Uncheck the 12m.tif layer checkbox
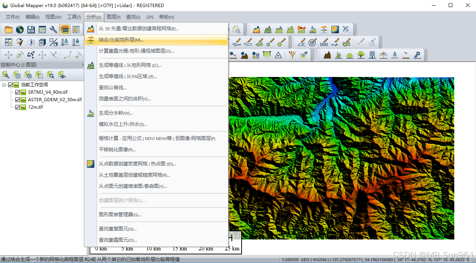This screenshot has width=476, height=263. pos(17,107)
